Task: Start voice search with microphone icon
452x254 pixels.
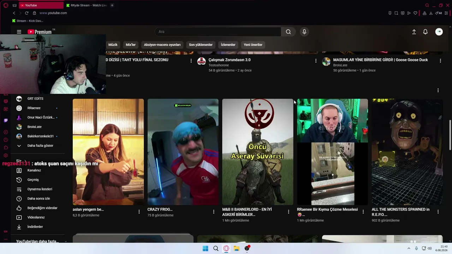Action: pos(304,32)
